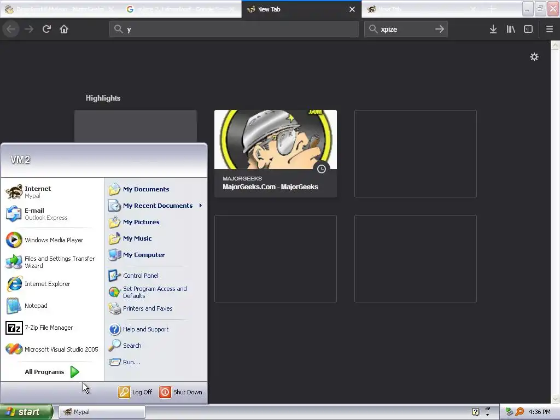Click the MajorGeeks.Com - MajorGeeks title link
This screenshot has width=560, height=420.
270,187
